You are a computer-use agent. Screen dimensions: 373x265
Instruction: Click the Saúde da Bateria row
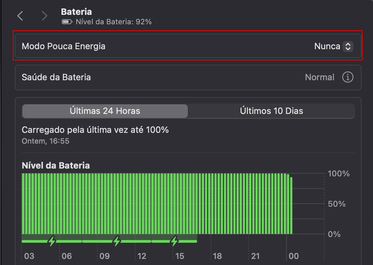135,77
